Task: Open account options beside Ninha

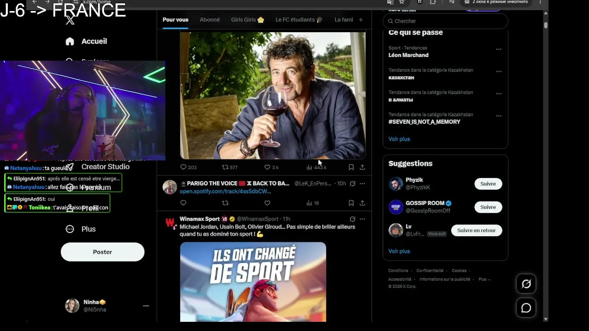Action: 146,306
